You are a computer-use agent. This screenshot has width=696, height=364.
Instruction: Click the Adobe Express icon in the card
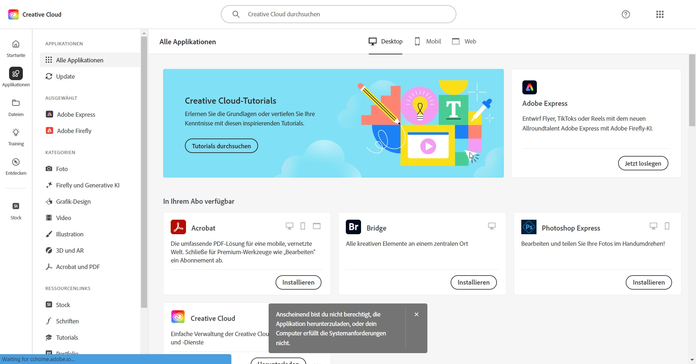click(530, 87)
